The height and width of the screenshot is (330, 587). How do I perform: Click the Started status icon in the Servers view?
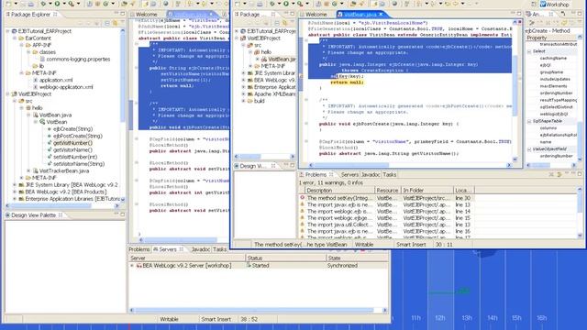249,265
